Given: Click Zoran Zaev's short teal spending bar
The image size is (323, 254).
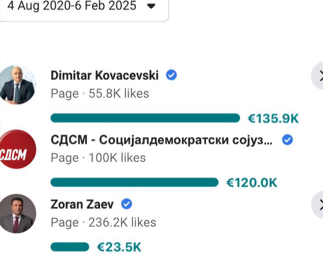Looking at the screenshot, I should pyautogui.click(x=70, y=247).
